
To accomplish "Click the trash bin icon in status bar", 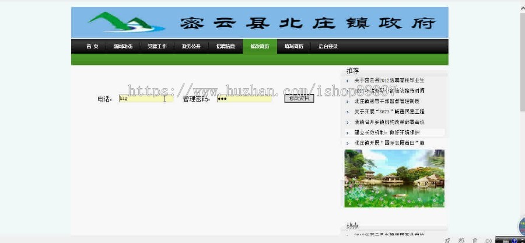I will click(x=475, y=240).
